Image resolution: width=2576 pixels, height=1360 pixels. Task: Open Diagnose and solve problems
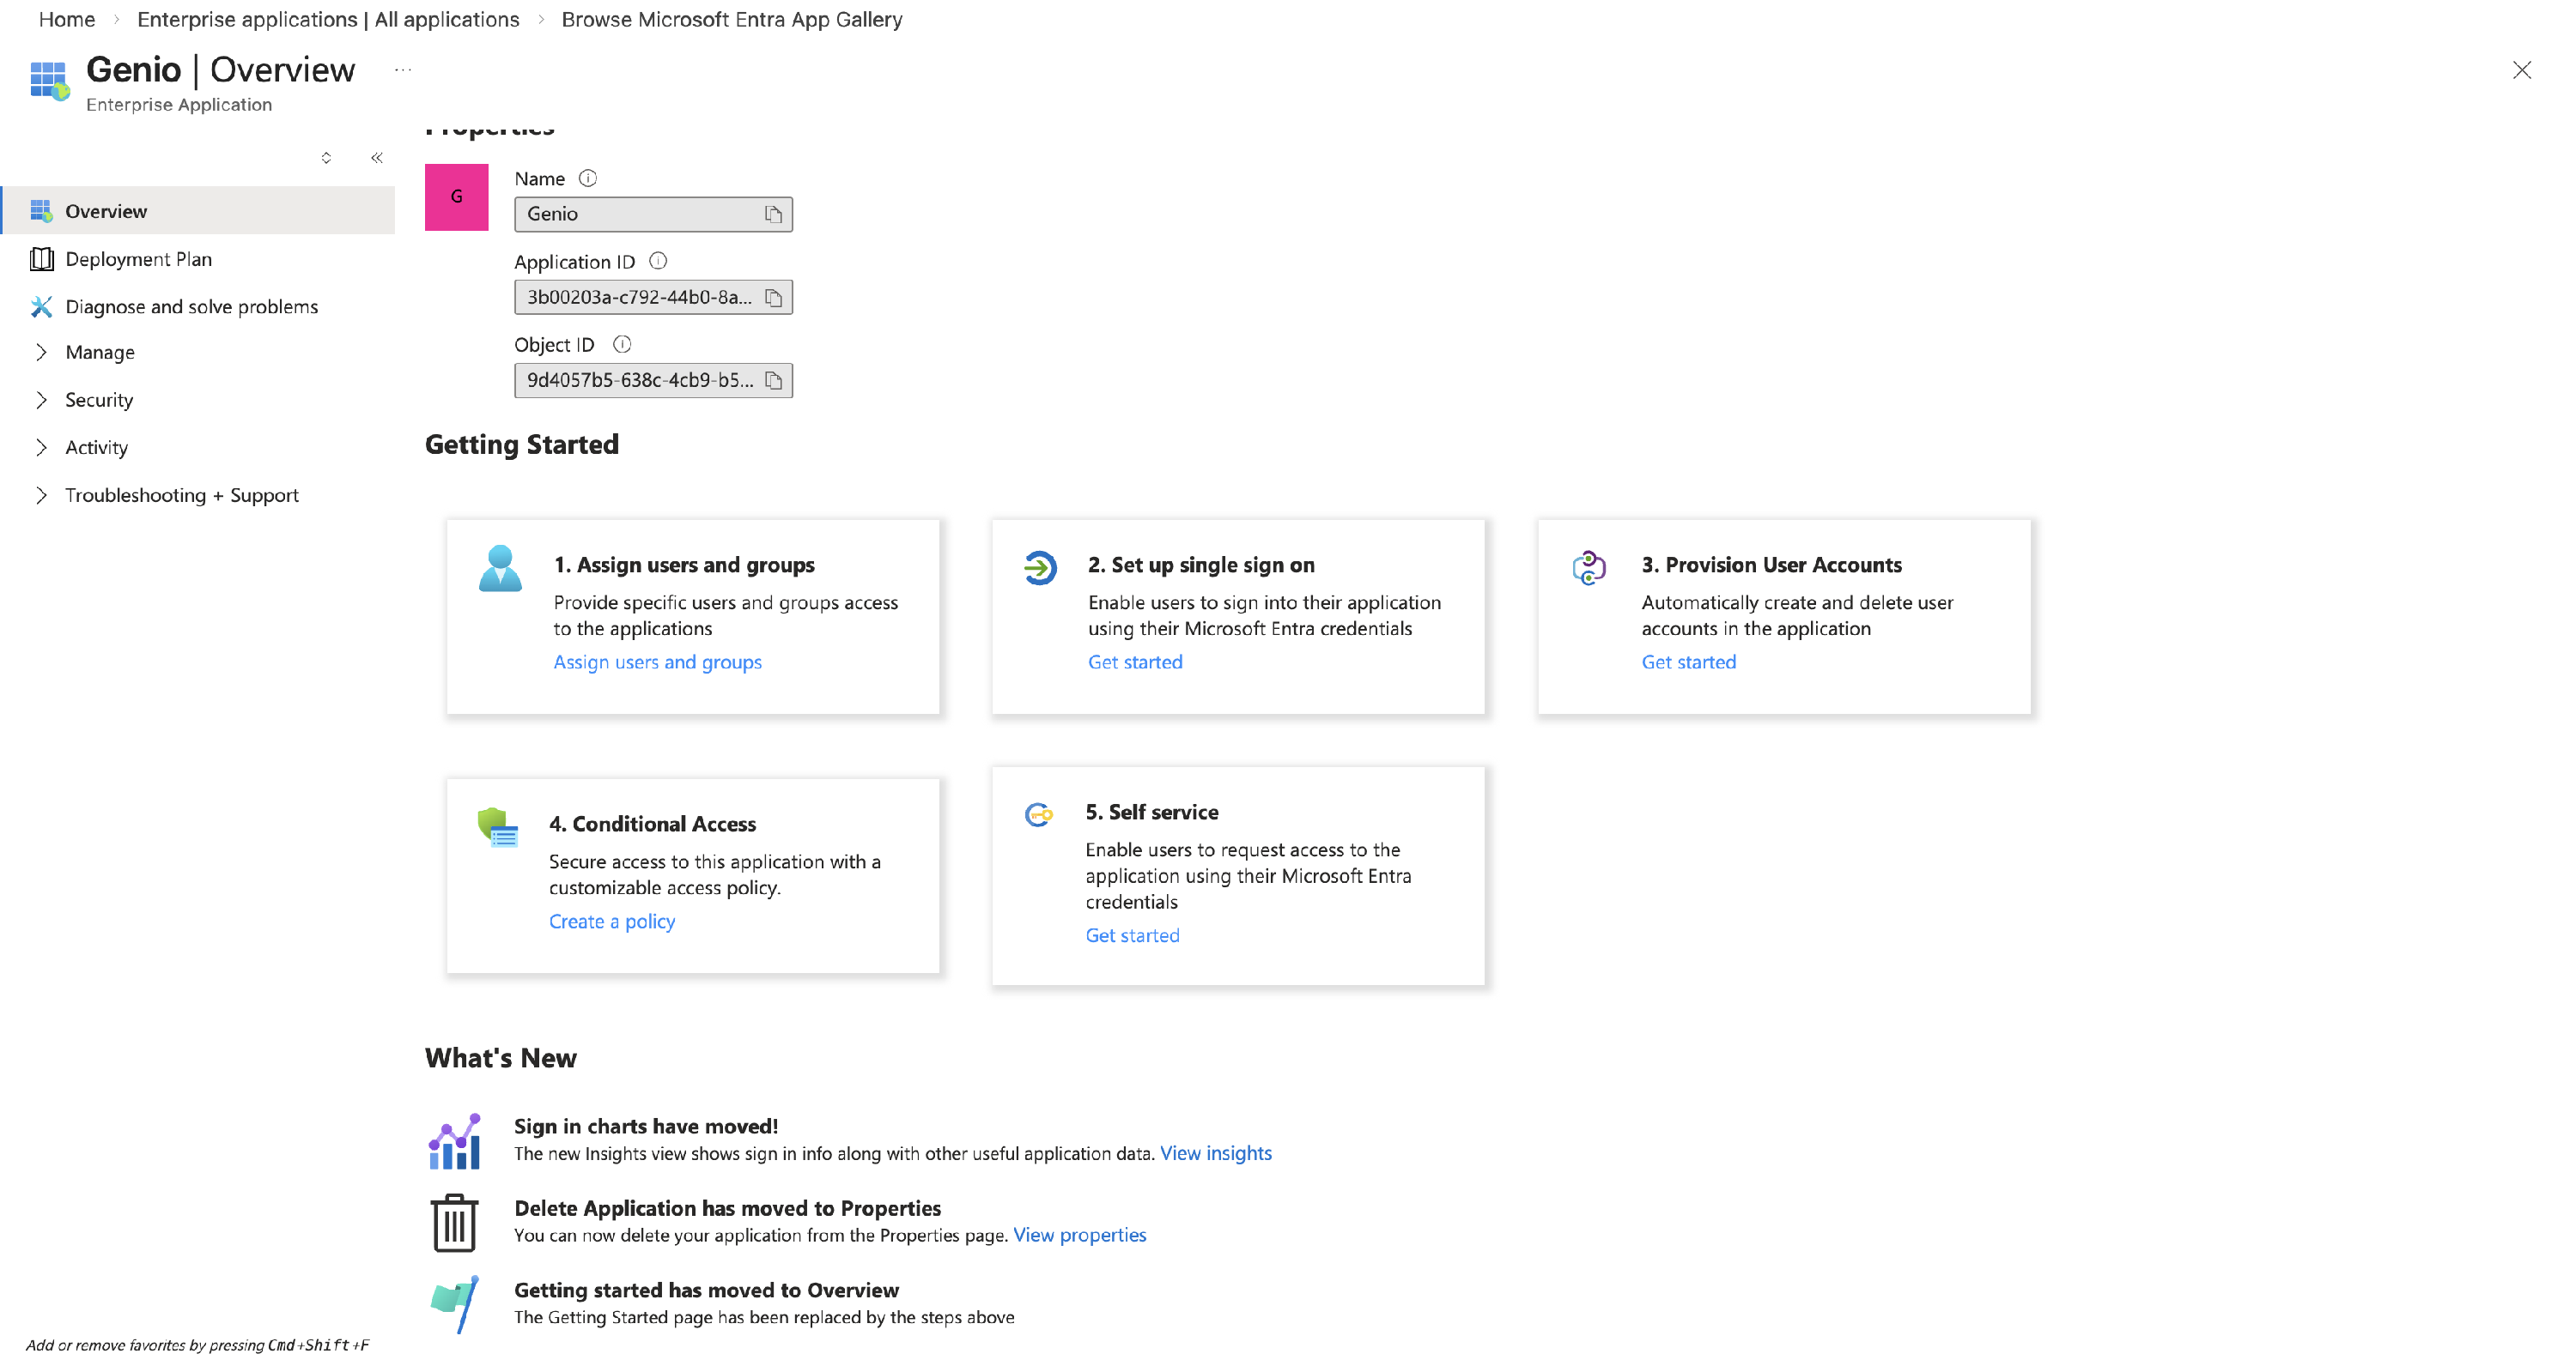[192, 307]
